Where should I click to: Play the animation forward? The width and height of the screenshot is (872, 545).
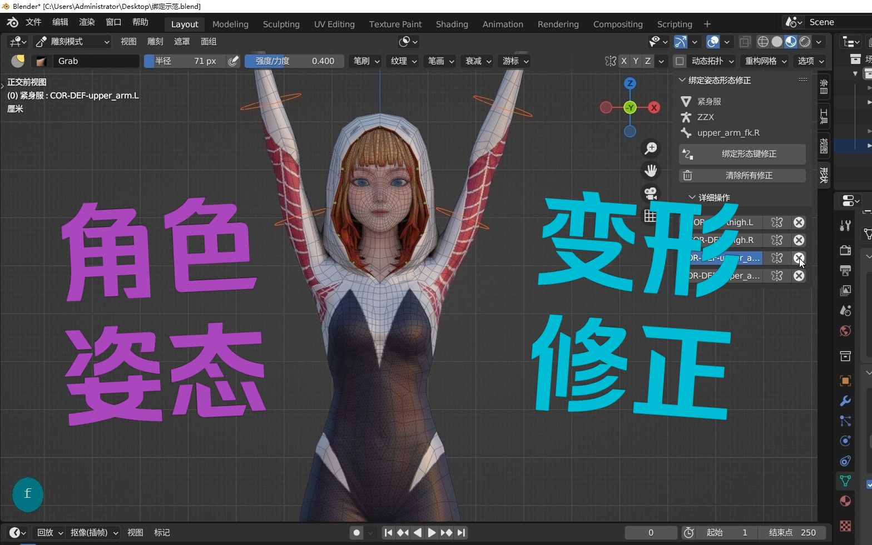click(x=432, y=533)
